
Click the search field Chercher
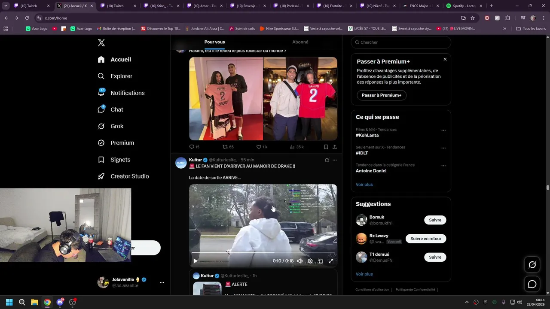(401, 42)
